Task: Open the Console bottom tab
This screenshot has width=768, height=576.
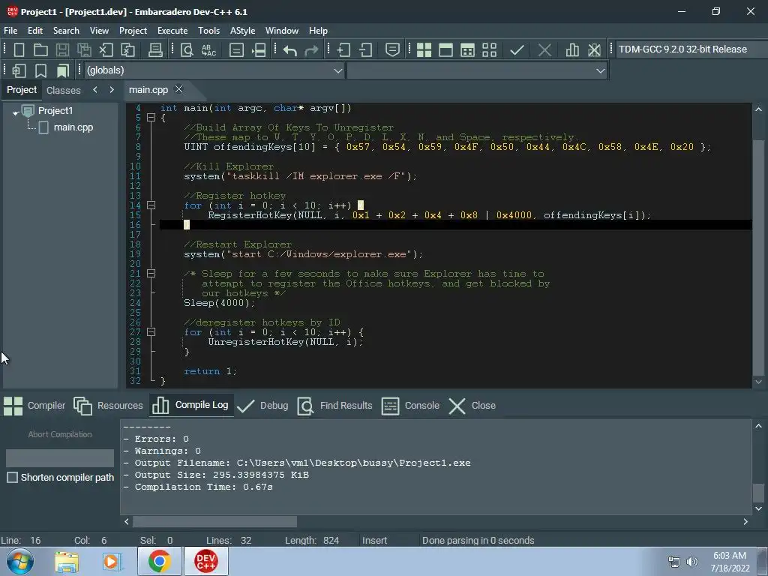Action: [x=410, y=406]
